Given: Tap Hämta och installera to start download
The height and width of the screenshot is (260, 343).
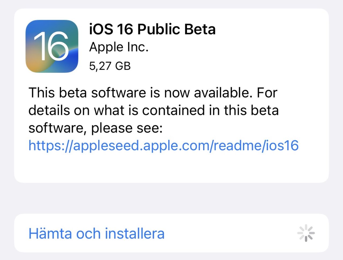Looking at the screenshot, I should point(96,233).
